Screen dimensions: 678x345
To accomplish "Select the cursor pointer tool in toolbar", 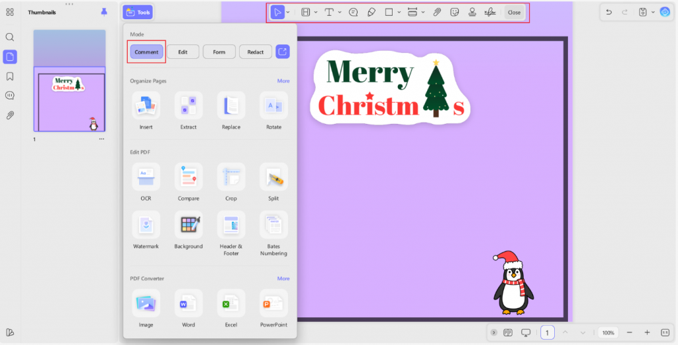I will pyautogui.click(x=277, y=12).
